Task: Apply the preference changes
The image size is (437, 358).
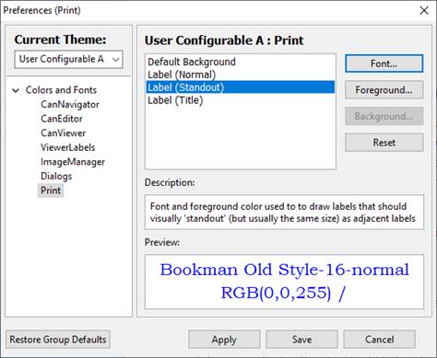Action: [x=224, y=340]
